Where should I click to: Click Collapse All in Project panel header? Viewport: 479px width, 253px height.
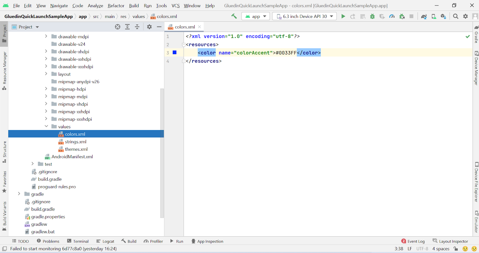[x=137, y=27]
